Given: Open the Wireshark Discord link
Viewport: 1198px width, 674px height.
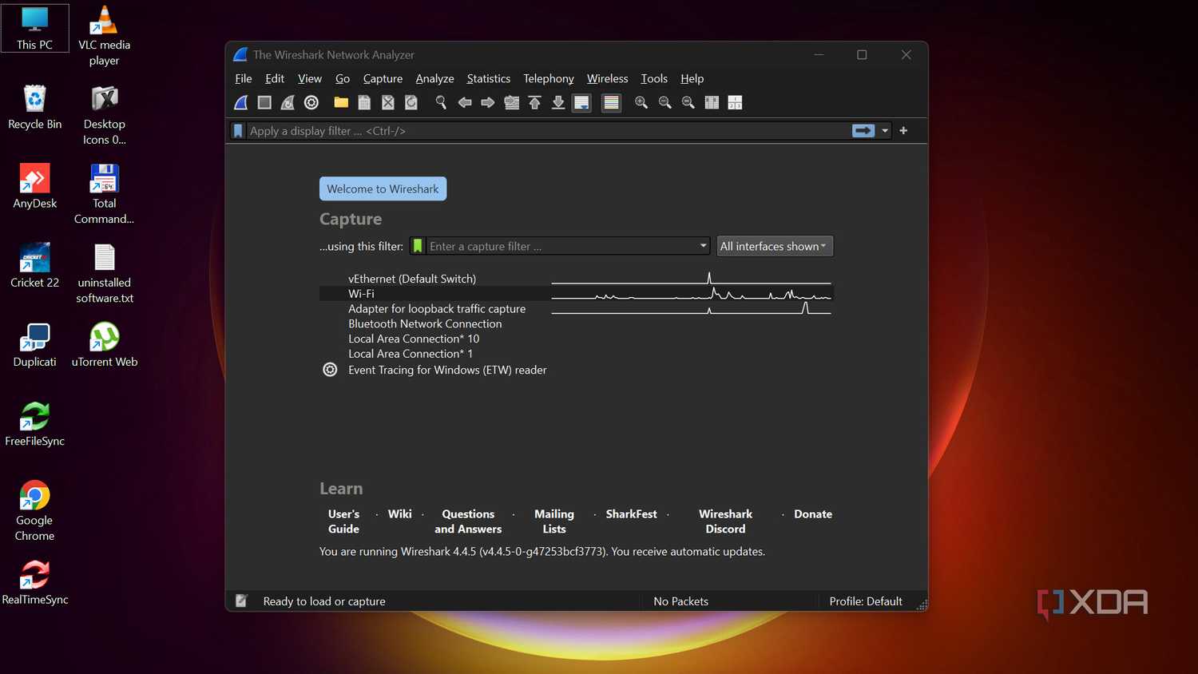Looking at the screenshot, I should point(725,521).
